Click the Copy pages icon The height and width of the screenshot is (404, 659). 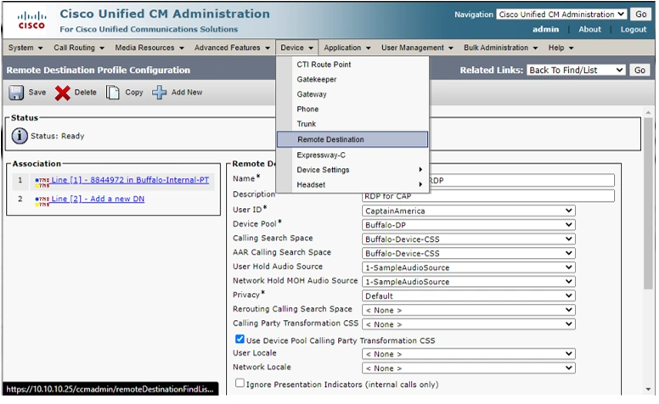click(112, 93)
